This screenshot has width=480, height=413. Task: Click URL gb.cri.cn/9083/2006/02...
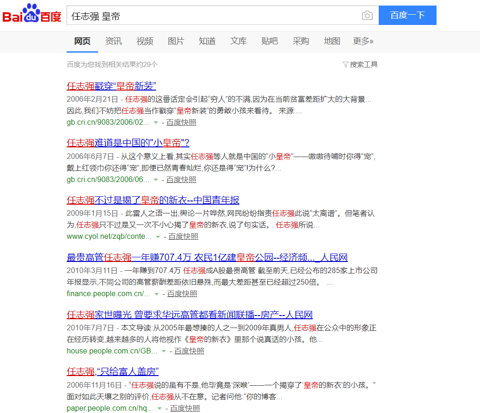point(108,122)
